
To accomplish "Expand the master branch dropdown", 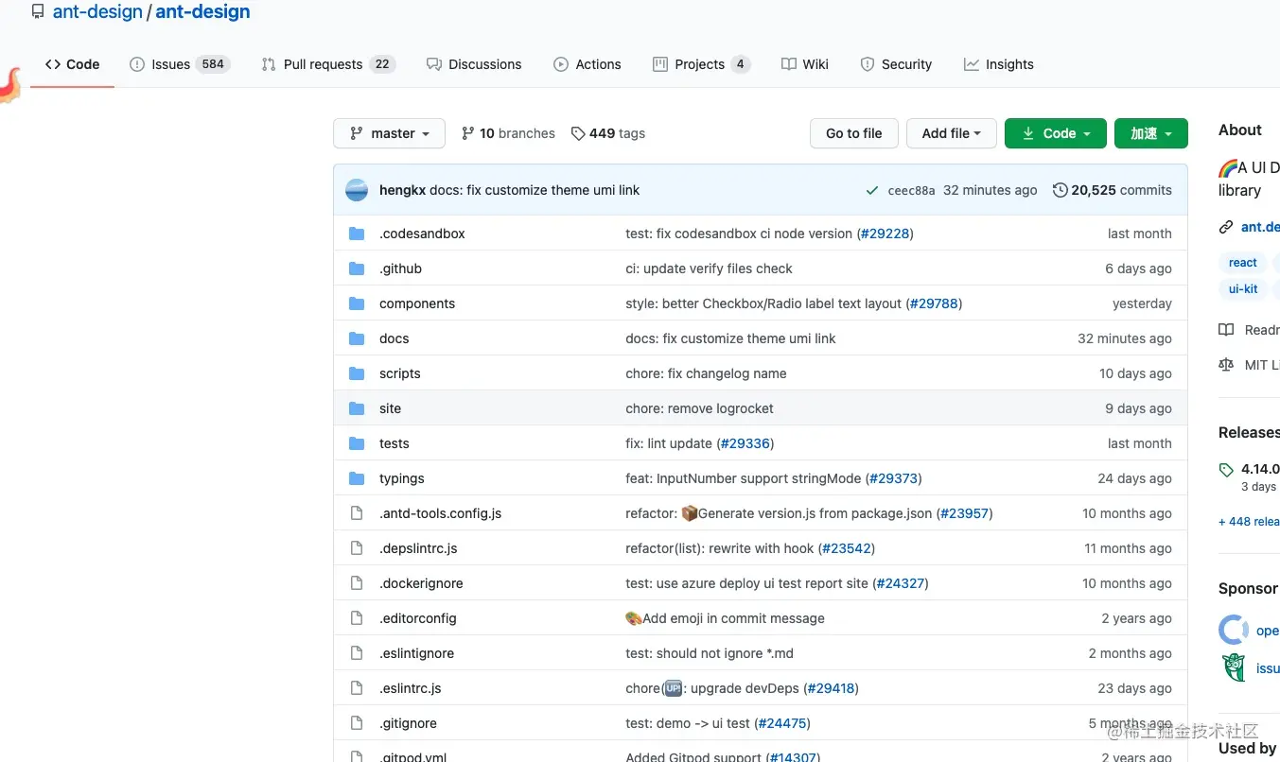I will [x=389, y=133].
